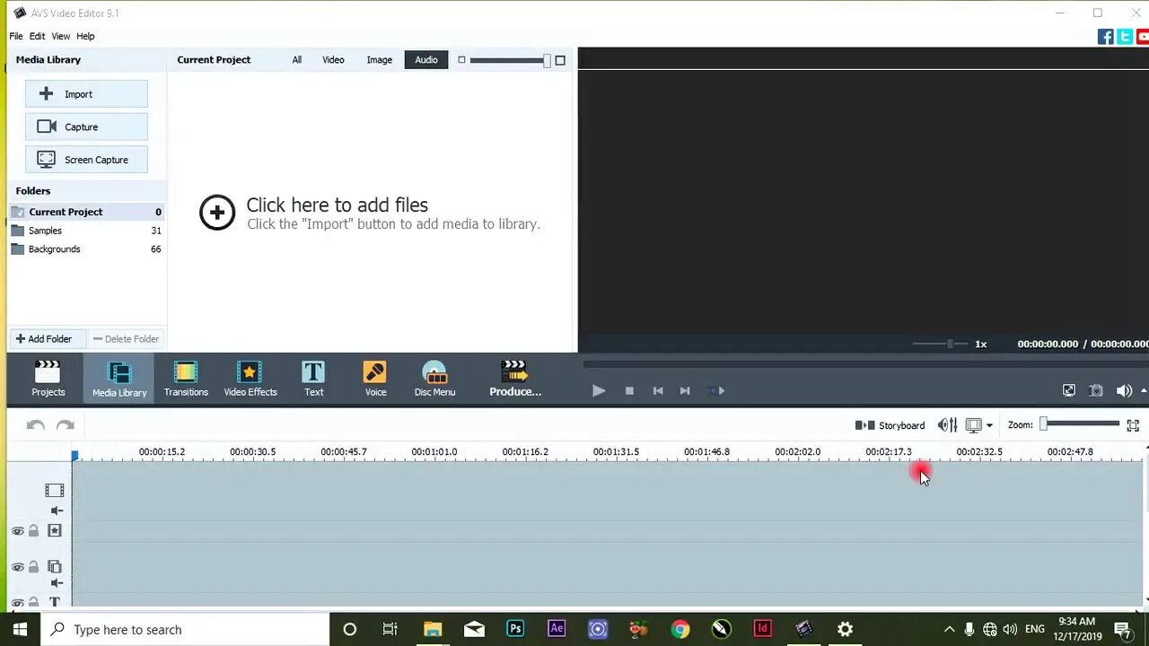Screen dimensions: 1149x646
Task: Open the Help menu
Action: [85, 36]
